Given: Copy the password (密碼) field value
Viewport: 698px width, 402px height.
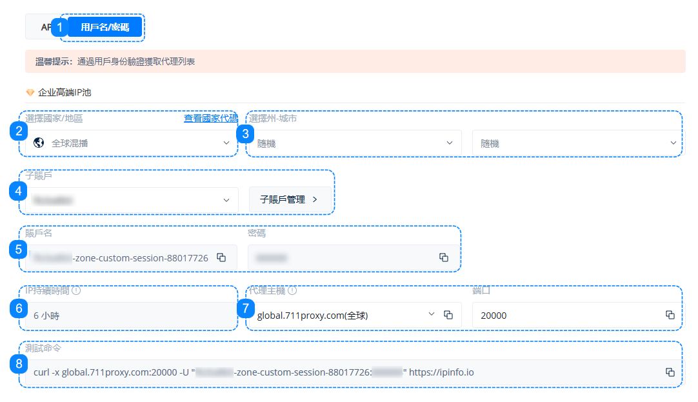Looking at the screenshot, I should [x=443, y=257].
